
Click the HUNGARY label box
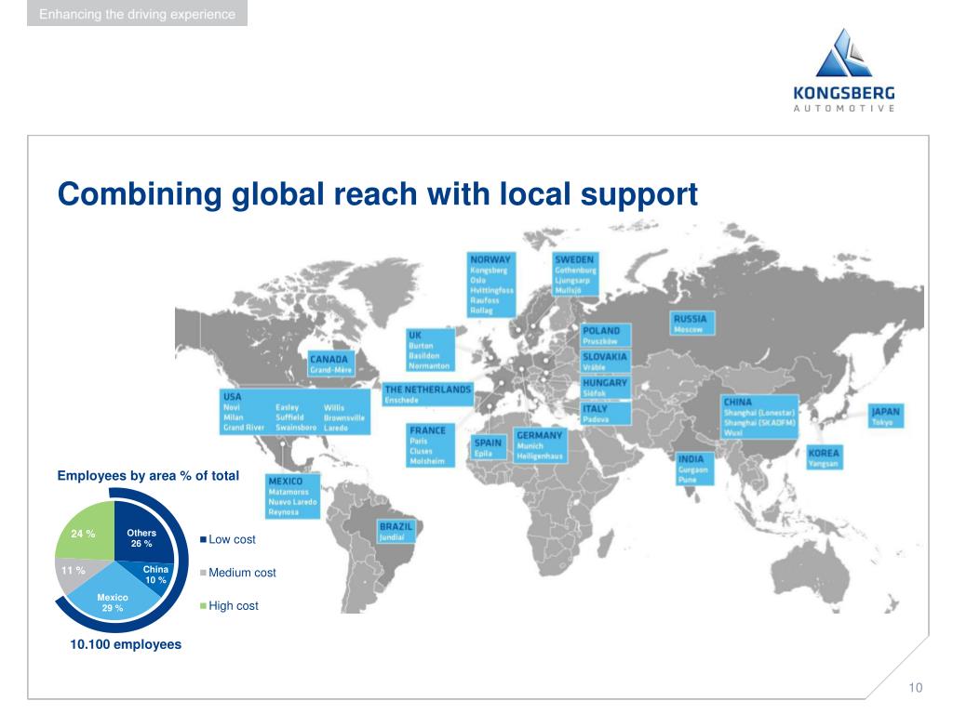pos(605,387)
